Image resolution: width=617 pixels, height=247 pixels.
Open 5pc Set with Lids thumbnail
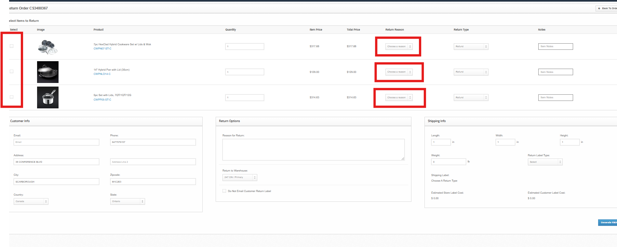pos(48,97)
